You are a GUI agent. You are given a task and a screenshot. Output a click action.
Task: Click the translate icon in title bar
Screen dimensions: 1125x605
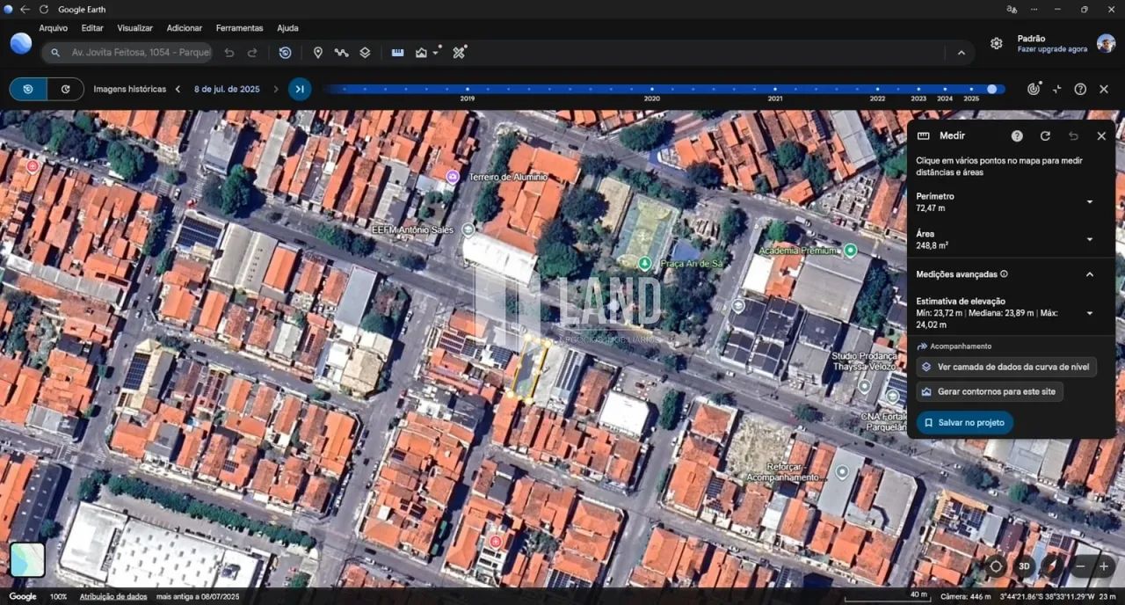coord(1012,10)
